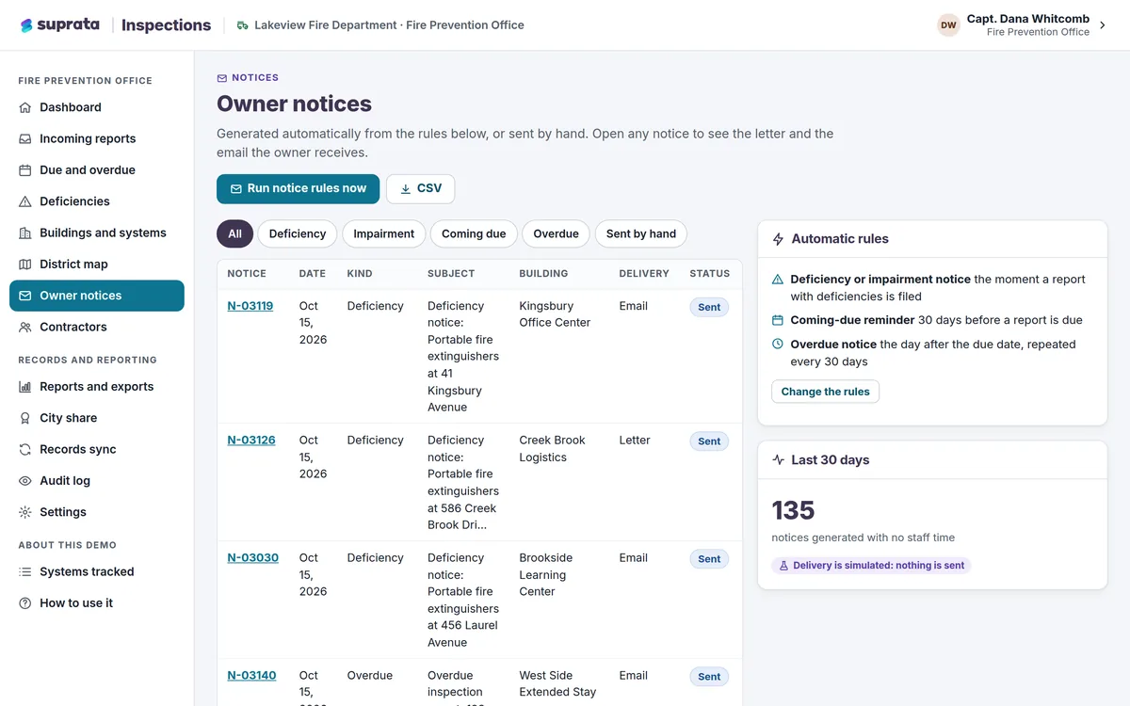Click the City share badge icon
The height and width of the screenshot is (706, 1130).
(25, 418)
